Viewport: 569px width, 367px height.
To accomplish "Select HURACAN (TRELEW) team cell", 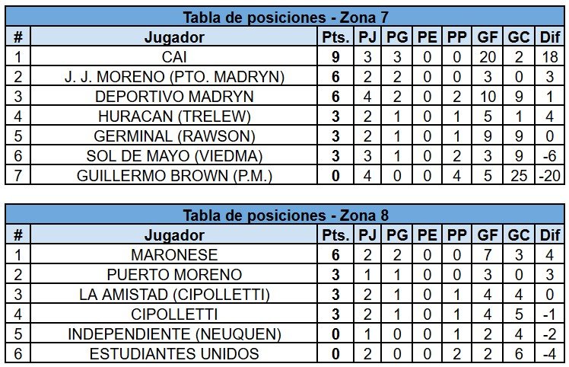I will pos(174,116).
